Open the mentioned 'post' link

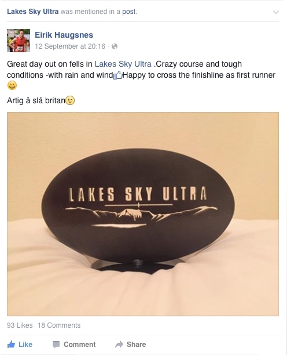pos(128,12)
